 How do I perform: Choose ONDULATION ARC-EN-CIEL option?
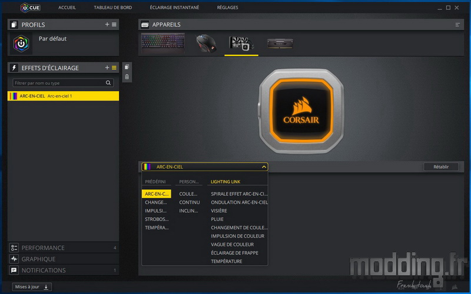click(x=239, y=202)
